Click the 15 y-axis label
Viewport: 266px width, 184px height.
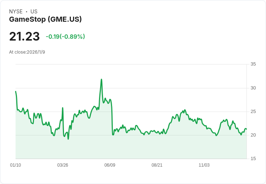(x=253, y=159)
